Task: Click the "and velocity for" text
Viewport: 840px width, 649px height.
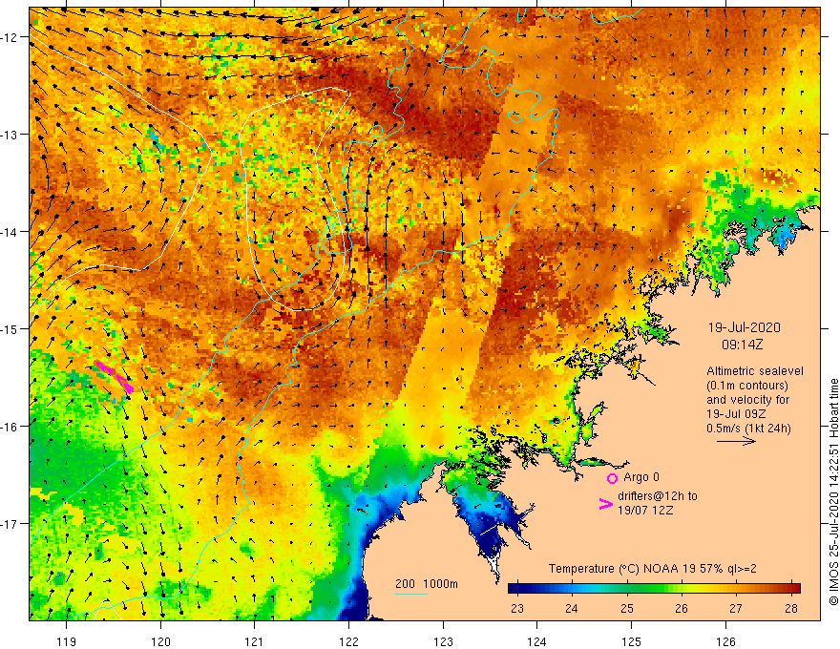Action: point(747,400)
